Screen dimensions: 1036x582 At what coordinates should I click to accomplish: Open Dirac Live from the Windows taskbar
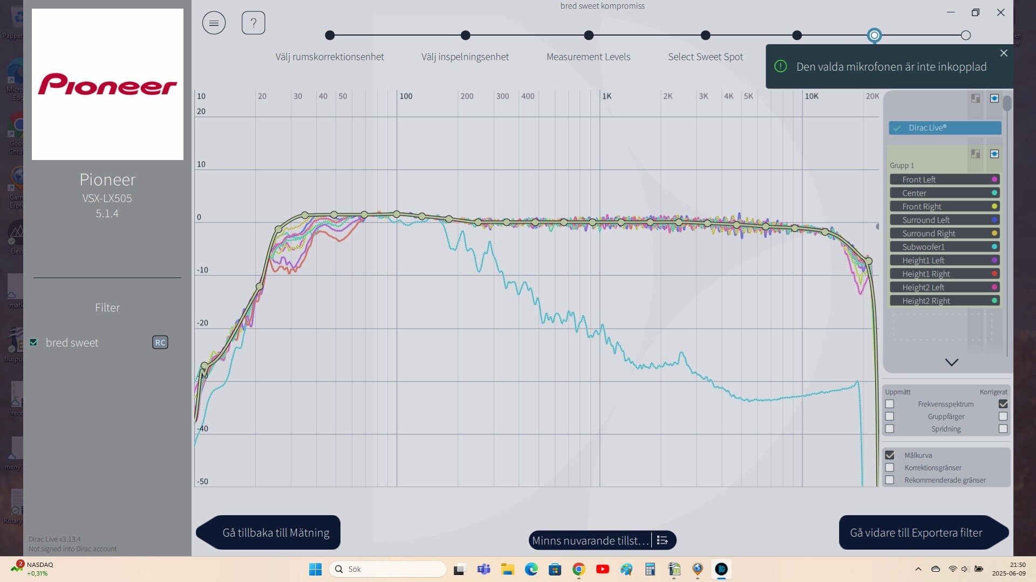pyautogui.click(x=721, y=569)
